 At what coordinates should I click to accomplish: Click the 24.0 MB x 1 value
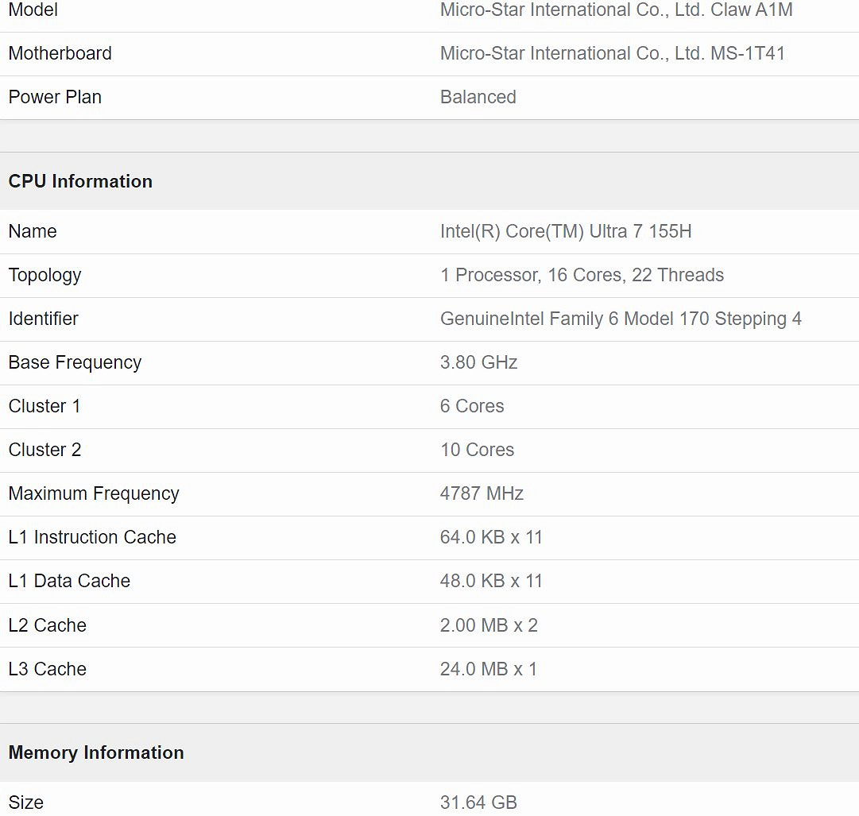(x=489, y=669)
